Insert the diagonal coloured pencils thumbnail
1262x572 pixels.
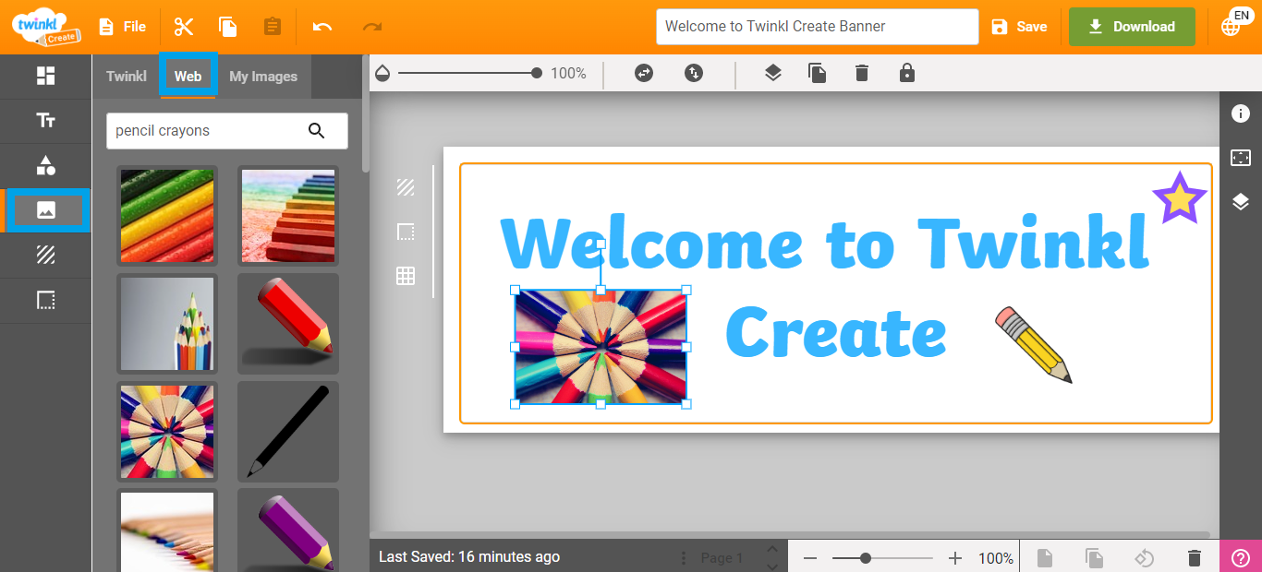(167, 216)
